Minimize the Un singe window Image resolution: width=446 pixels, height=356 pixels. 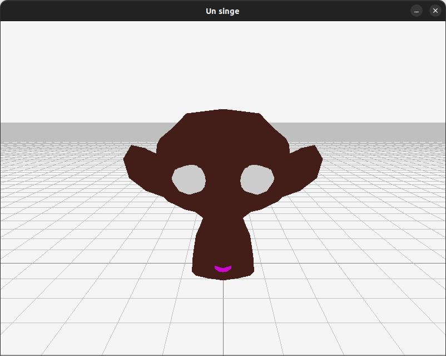tap(417, 11)
